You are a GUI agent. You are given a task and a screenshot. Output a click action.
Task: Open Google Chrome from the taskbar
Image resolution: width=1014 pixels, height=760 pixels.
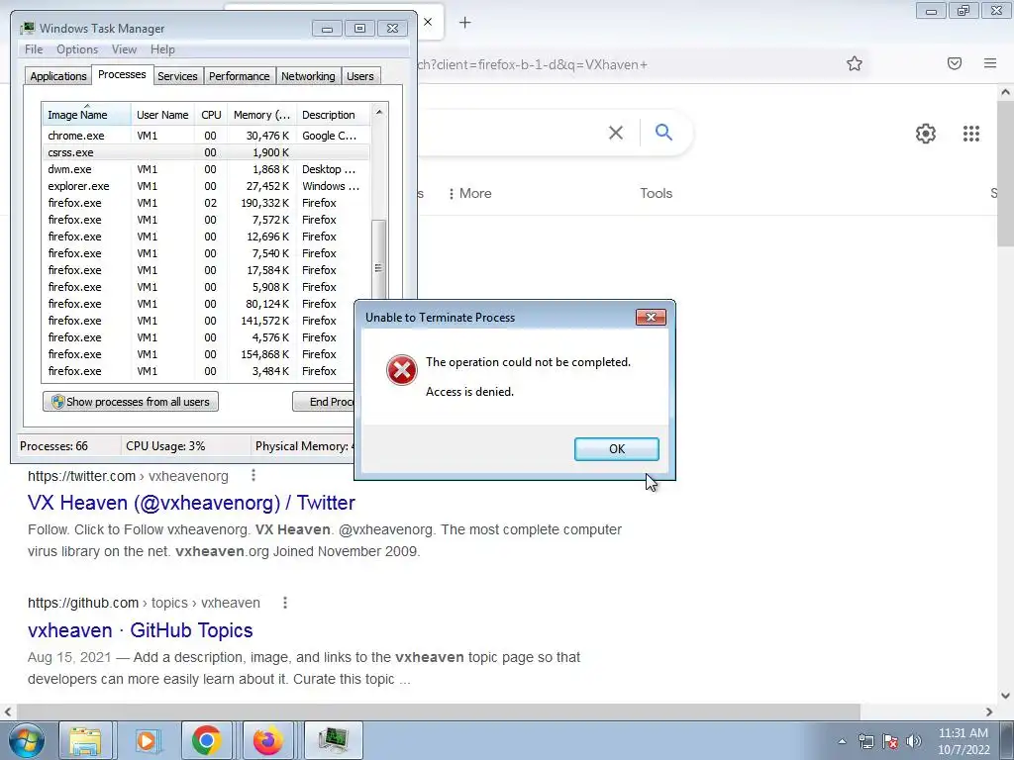(207, 740)
